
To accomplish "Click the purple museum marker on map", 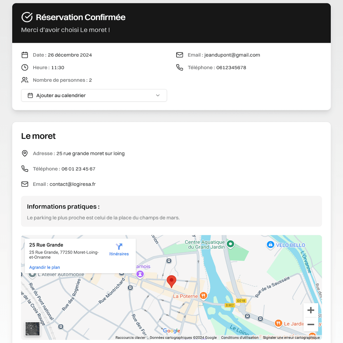I will pos(140,274).
